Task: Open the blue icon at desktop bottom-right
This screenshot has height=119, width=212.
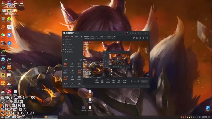Action: [208, 108]
